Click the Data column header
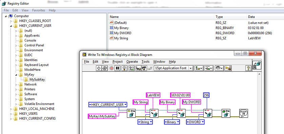 (x=265, y=17)
